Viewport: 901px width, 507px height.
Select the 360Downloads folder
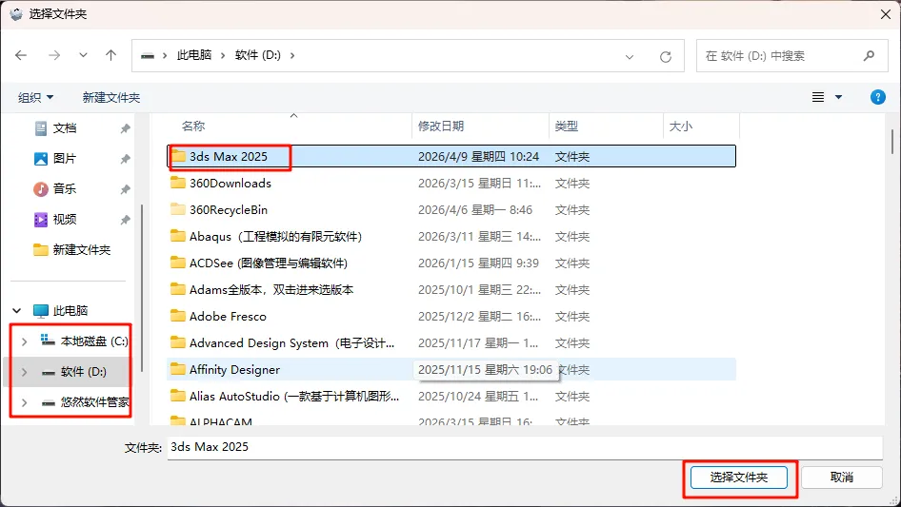click(451, 184)
